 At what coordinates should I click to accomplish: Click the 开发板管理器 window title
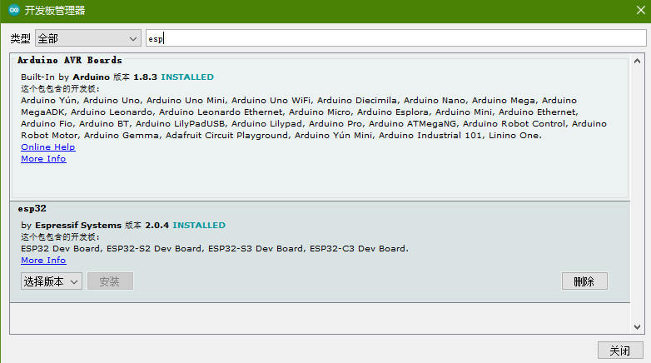click(x=55, y=10)
